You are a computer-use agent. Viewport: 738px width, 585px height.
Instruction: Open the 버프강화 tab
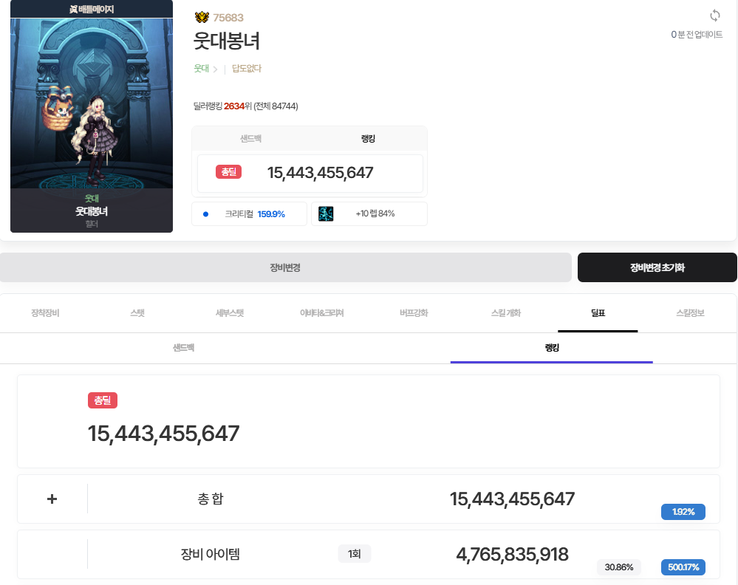414,313
